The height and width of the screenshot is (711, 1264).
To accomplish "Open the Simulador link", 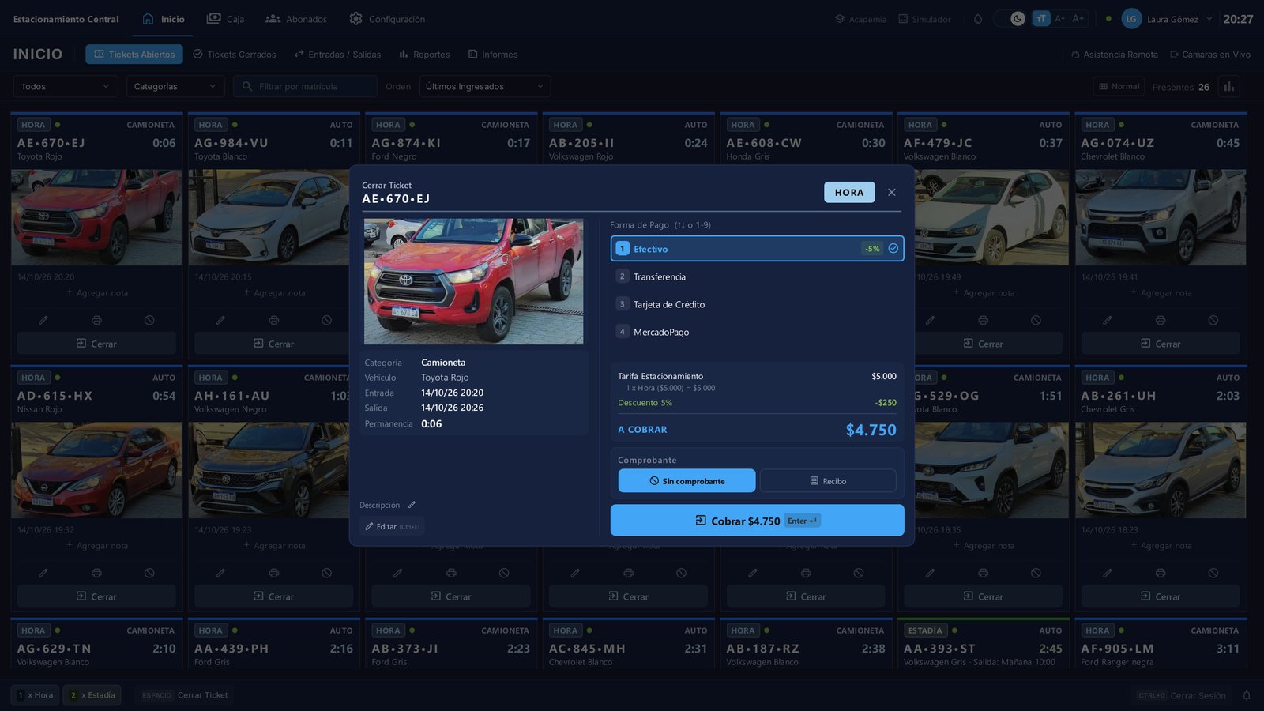I will (924, 19).
